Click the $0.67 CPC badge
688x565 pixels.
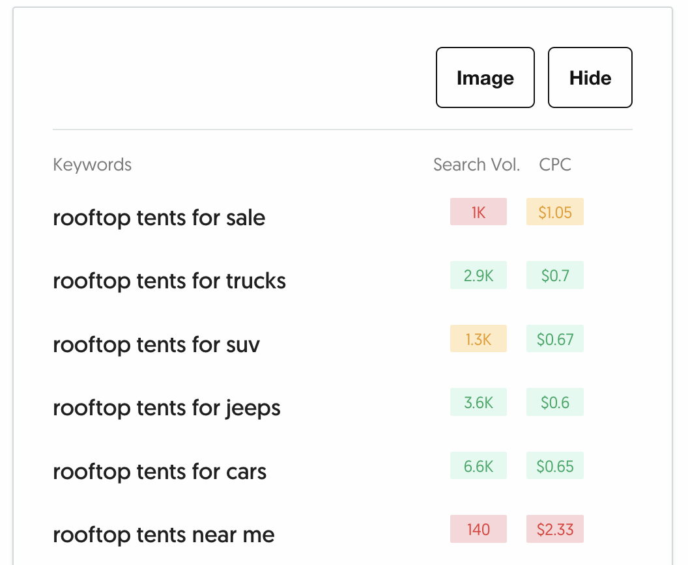[555, 338]
